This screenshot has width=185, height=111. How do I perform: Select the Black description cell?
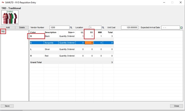(51, 36)
